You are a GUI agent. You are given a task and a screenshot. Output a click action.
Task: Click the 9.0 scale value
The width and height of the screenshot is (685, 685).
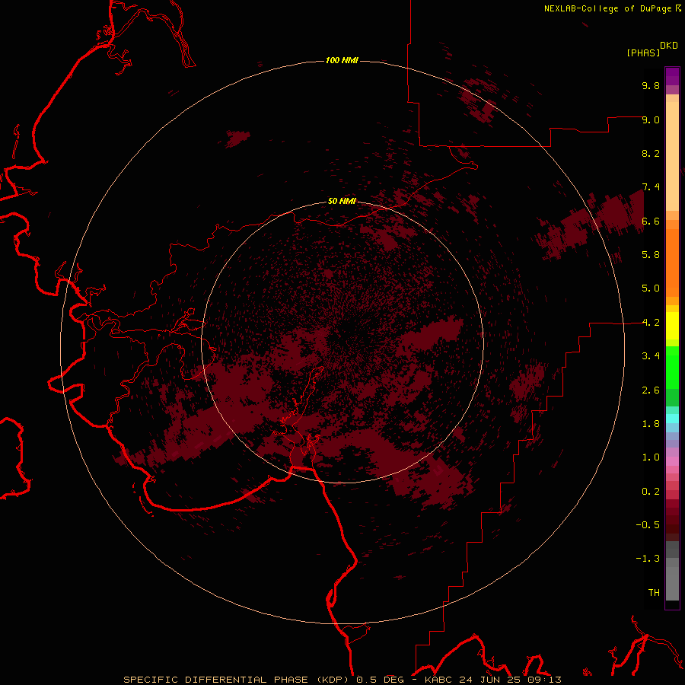[651, 119]
